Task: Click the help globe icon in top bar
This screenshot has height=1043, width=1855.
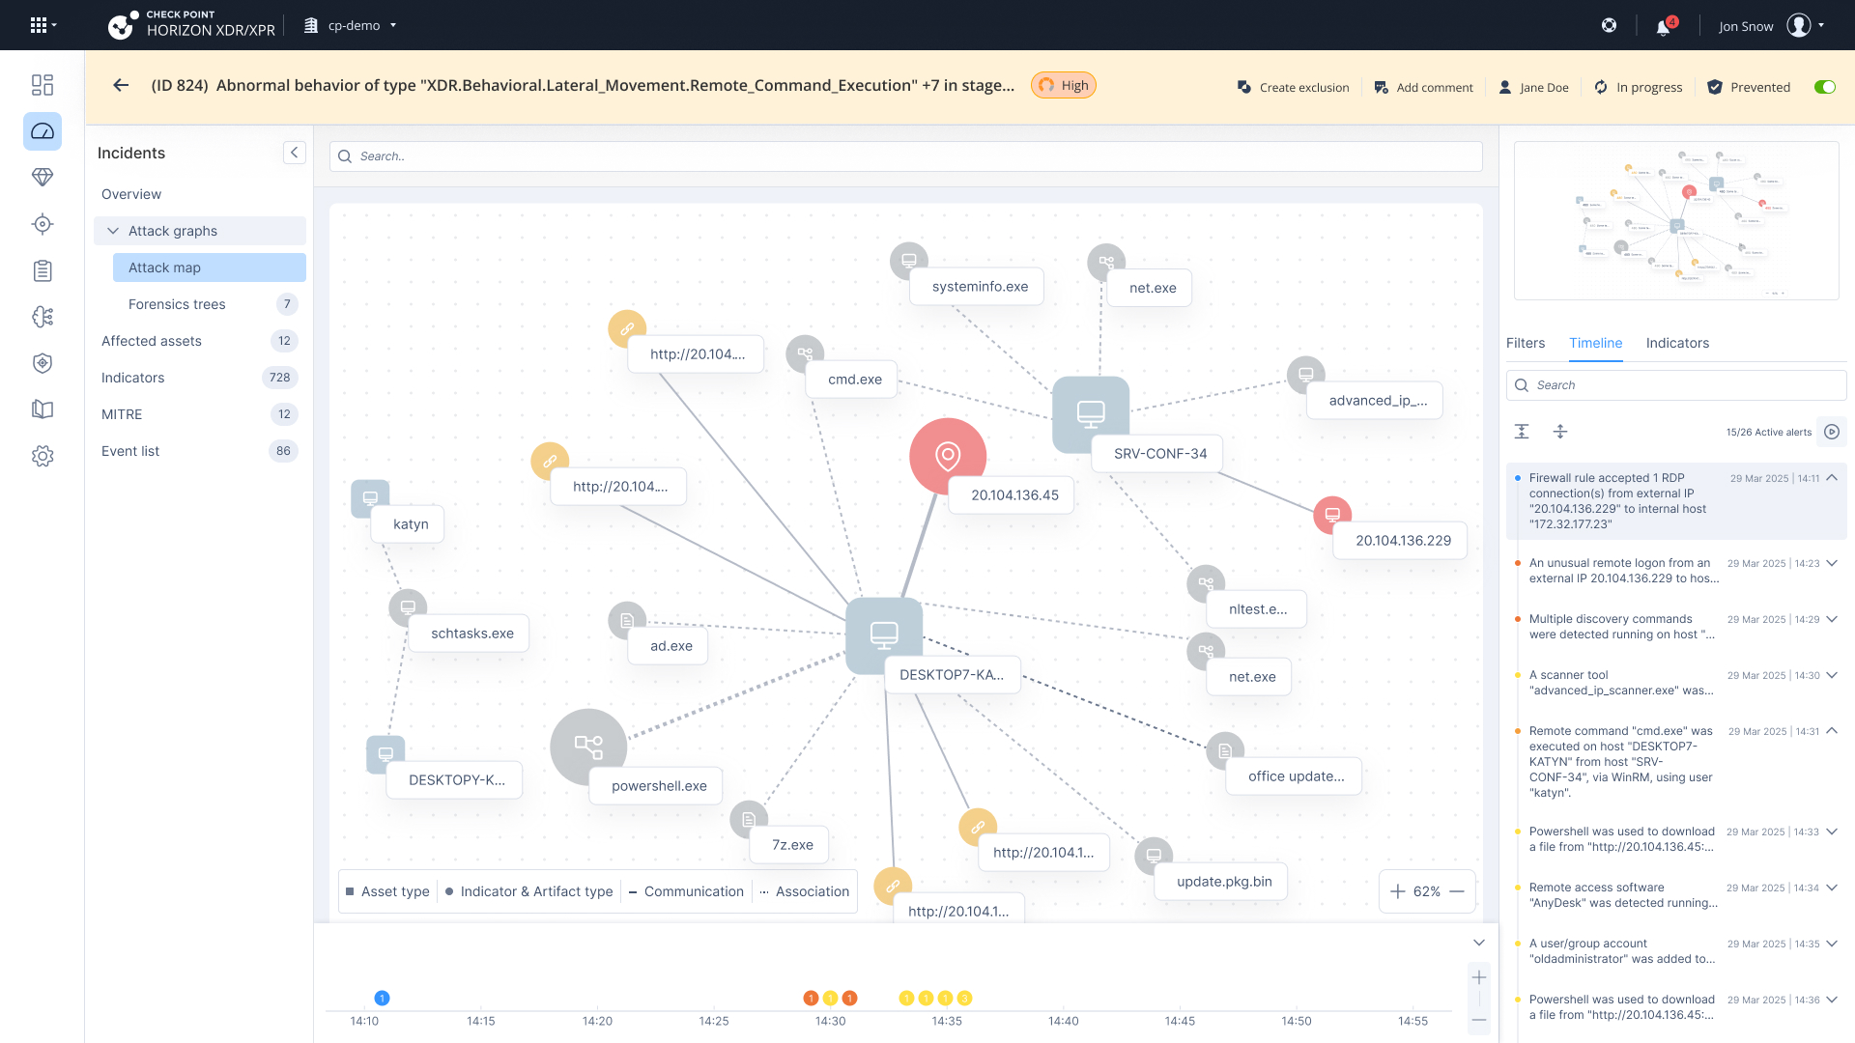Action: (x=1609, y=26)
